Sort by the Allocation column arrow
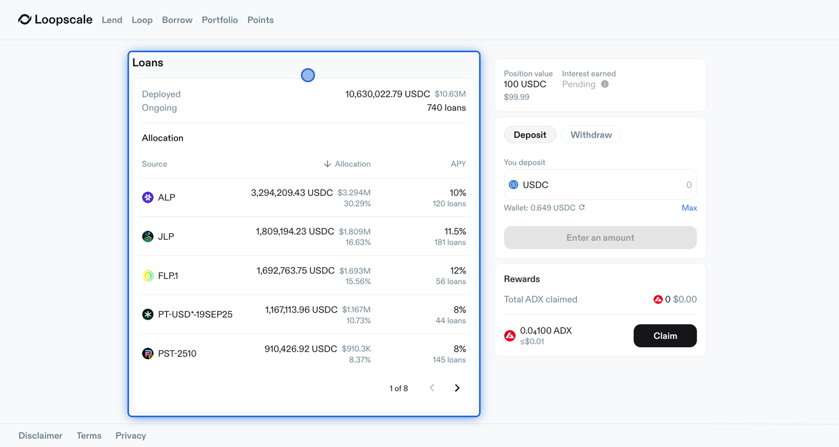 point(327,164)
